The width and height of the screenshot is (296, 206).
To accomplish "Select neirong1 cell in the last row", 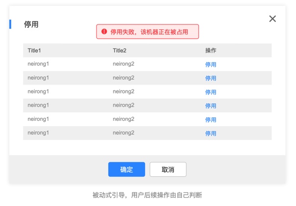I will (x=38, y=133).
